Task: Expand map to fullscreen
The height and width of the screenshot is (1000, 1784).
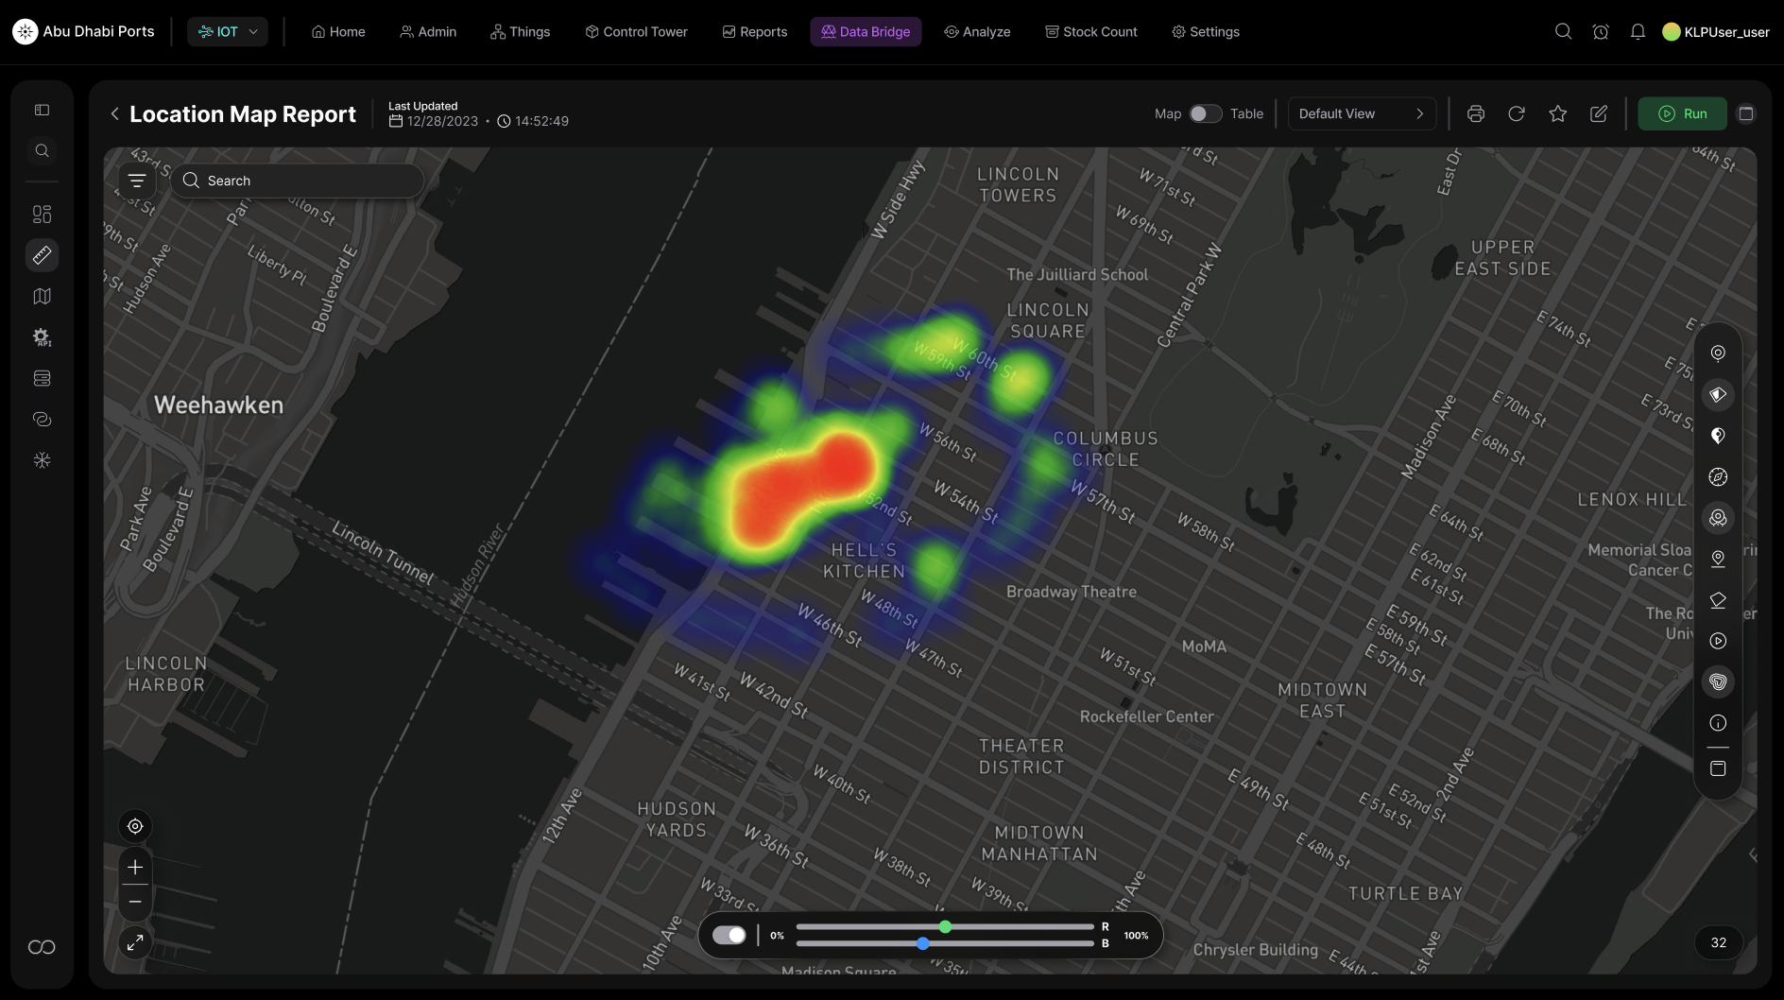Action: tap(135, 942)
